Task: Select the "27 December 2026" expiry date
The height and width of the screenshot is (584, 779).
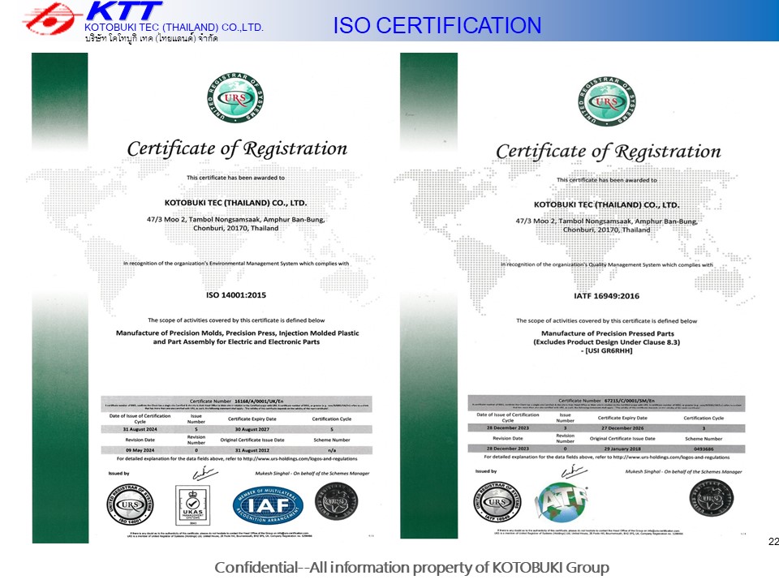Action: tap(622, 428)
